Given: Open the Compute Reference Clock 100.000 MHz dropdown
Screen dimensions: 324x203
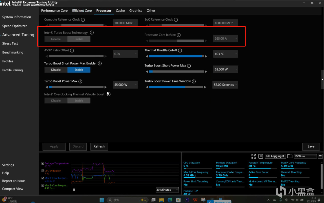Looking at the screenshot, I should coord(125,23).
